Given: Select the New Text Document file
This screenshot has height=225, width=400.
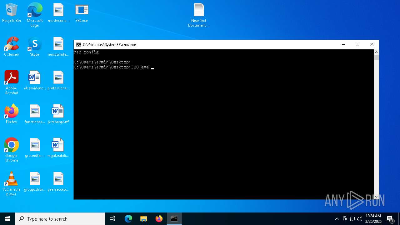Looking at the screenshot, I should point(199,15).
